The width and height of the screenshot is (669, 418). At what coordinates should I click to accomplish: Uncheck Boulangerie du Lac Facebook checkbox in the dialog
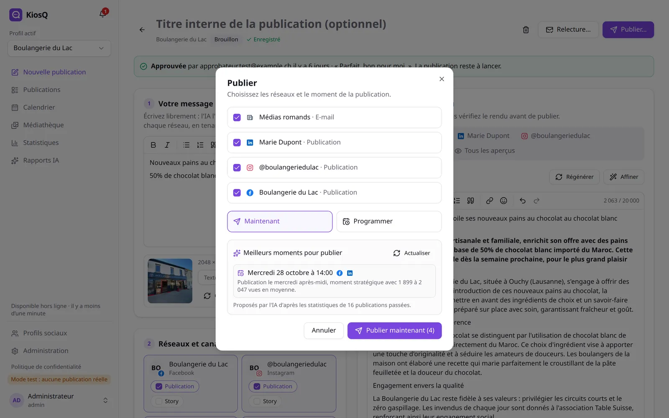point(237,193)
